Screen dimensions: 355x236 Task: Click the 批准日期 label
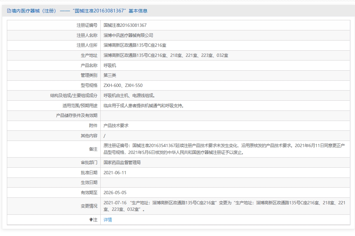coord(89,173)
